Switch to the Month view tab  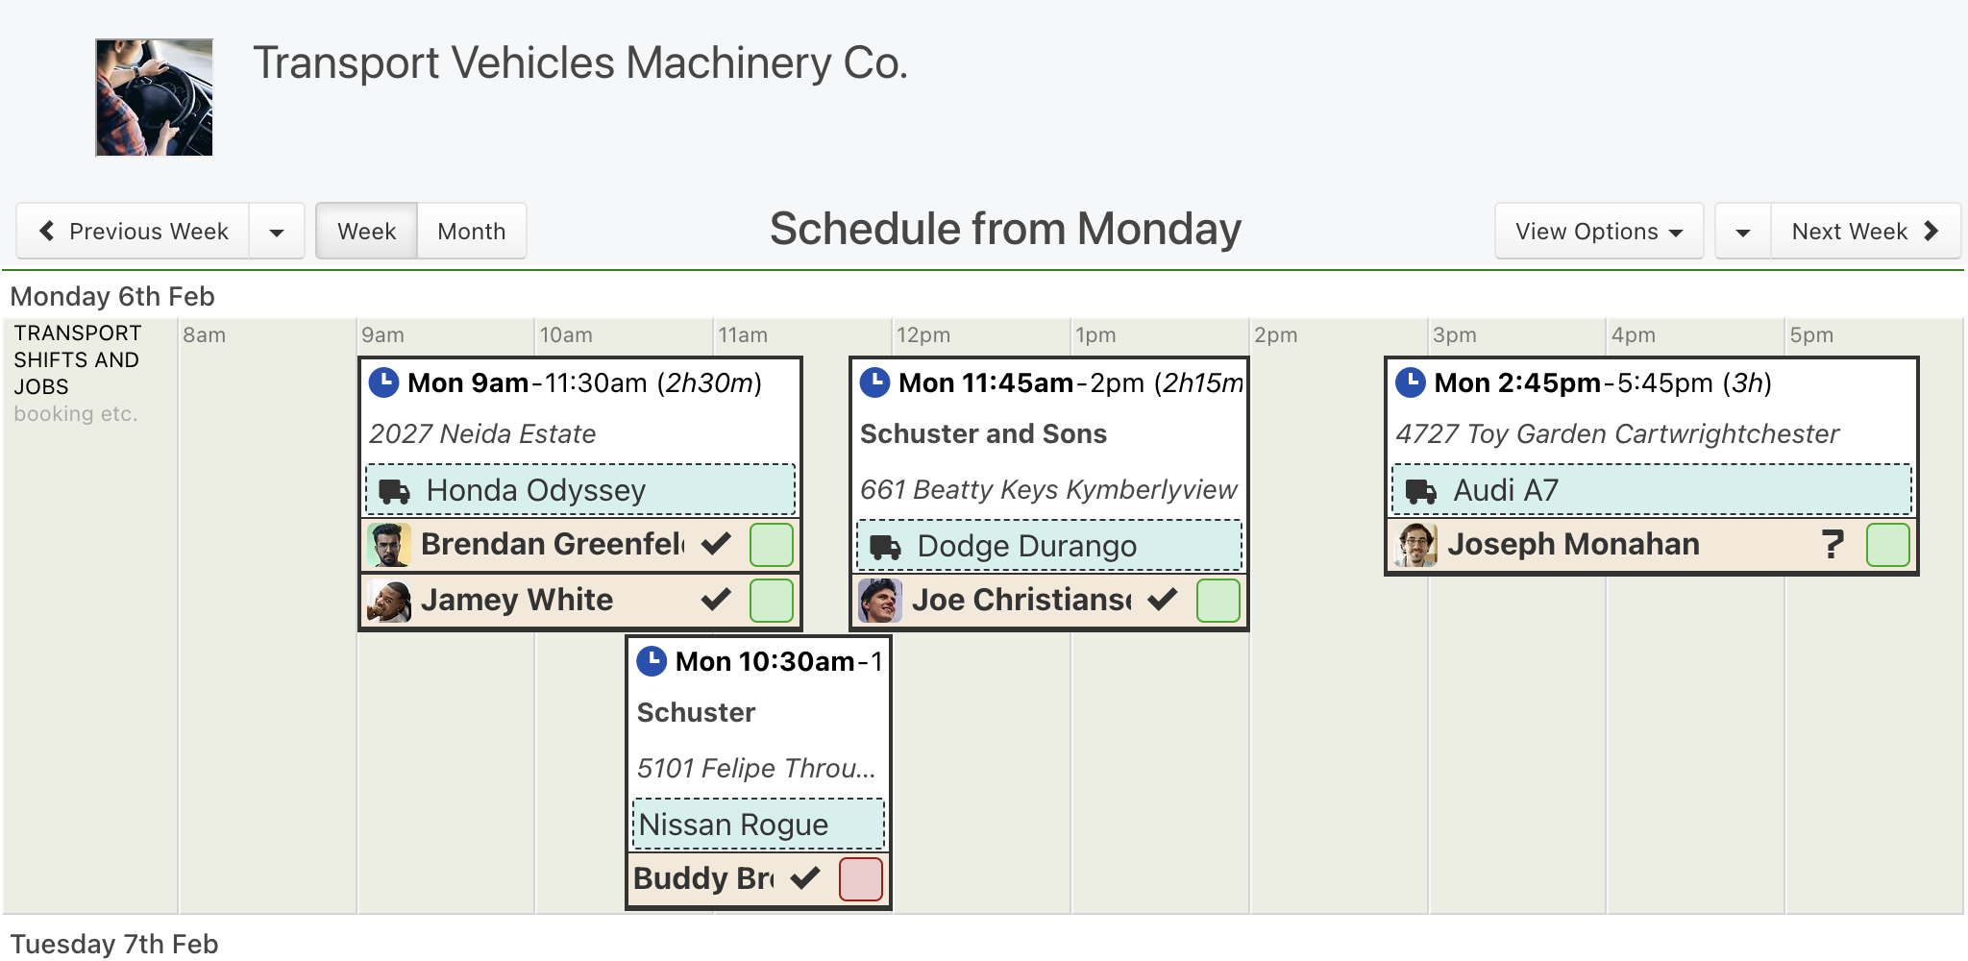[x=472, y=231]
